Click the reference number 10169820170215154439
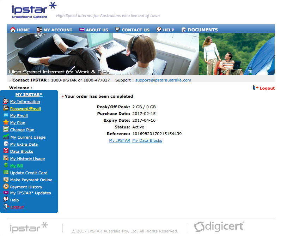Image resolution: width=281 pixels, height=236 pixels. 157,134
